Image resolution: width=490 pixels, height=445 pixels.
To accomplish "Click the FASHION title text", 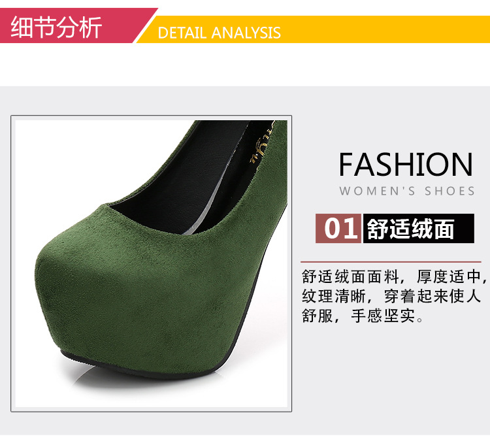I will pyautogui.click(x=406, y=165).
